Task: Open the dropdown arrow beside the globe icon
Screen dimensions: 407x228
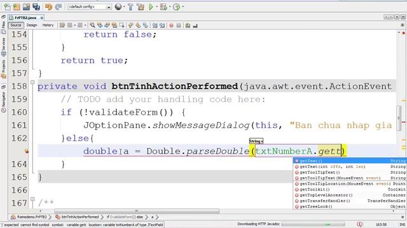Action: click(124, 7)
